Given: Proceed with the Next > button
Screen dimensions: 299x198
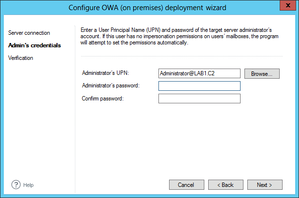Looking at the screenshot, I should click(265, 184).
